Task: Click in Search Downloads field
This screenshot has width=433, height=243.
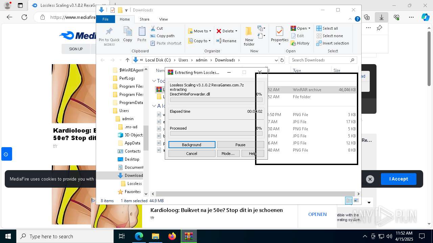Action: point(323,60)
